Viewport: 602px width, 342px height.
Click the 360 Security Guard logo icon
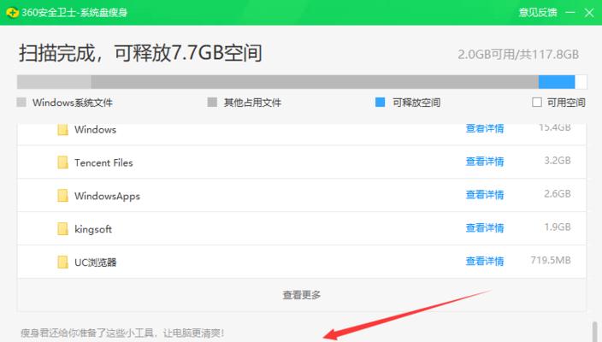coord(12,13)
